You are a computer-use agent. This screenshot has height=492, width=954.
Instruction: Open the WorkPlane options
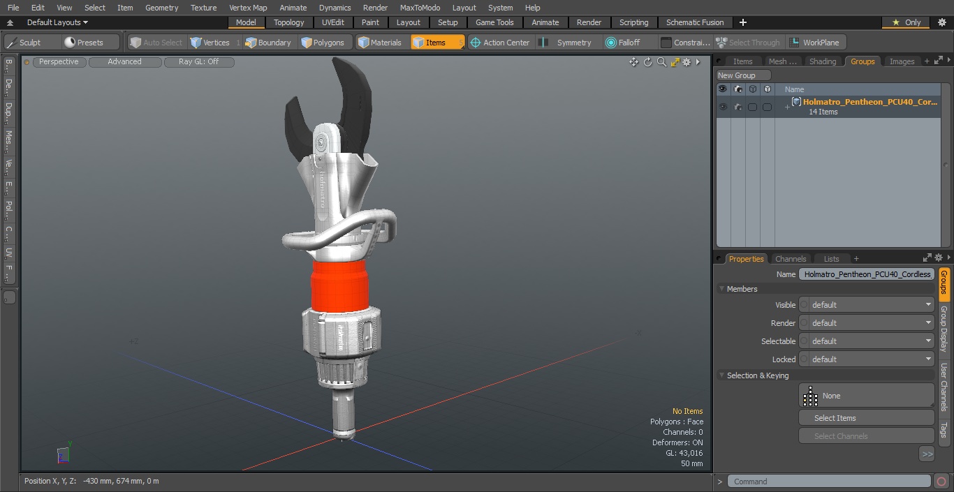click(815, 43)
